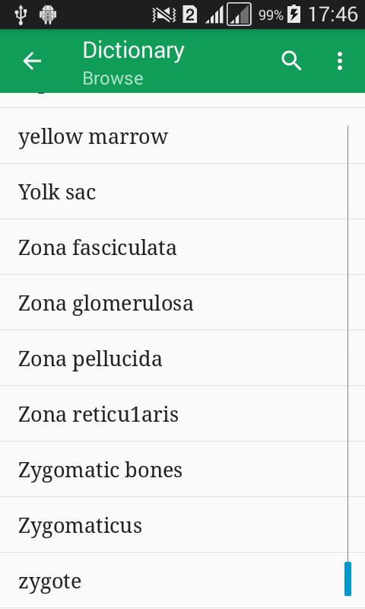Open the Zona reticu1aris entry
365x609 pixels.
coord(182,413)
